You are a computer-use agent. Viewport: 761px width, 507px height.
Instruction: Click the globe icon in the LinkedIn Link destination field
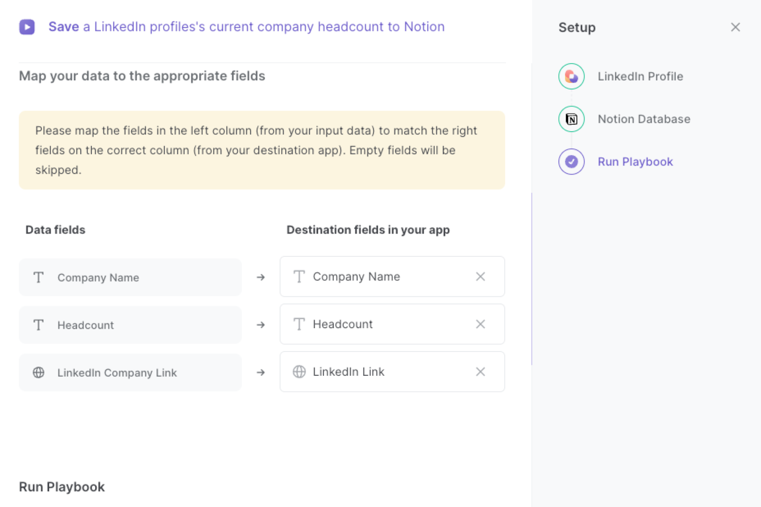click(x=299, y=371)
